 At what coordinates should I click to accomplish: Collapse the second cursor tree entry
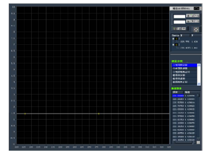point(173,45)
